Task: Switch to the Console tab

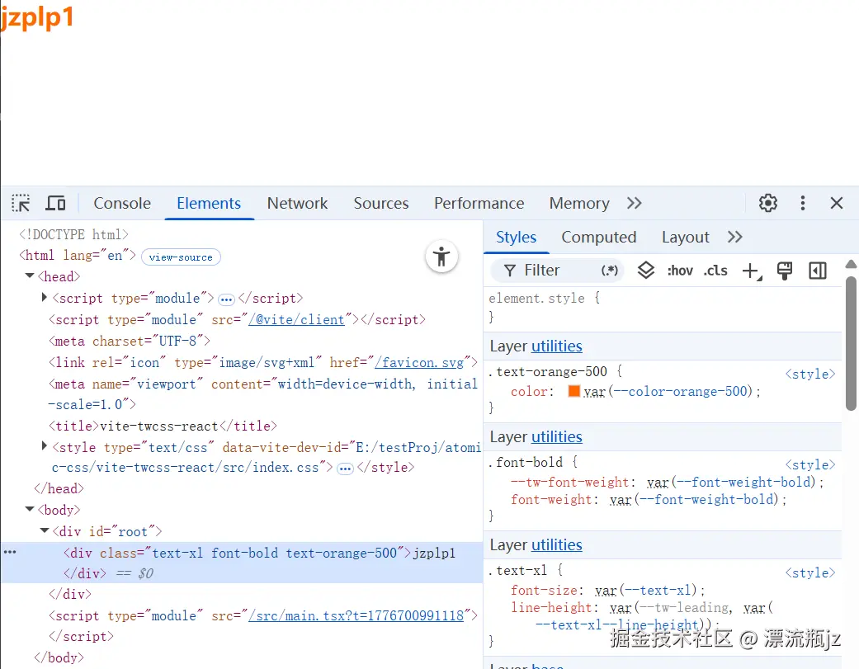Action: point(122,203)
